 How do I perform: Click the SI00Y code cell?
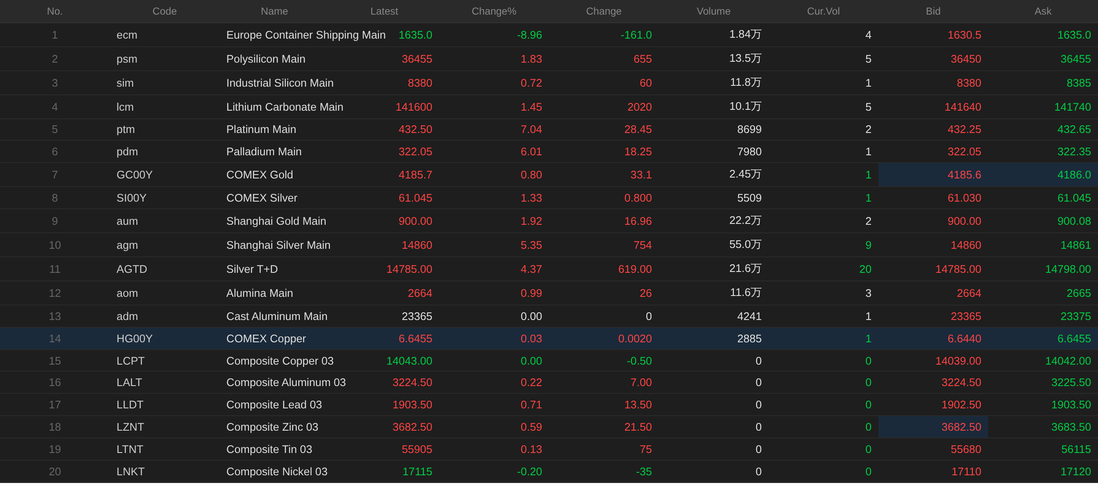tap(131, 198)
